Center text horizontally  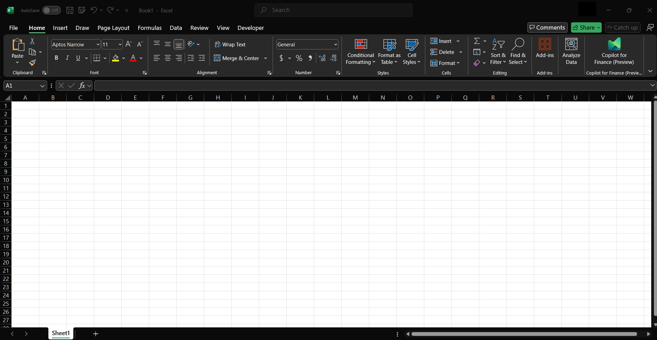pyautogui.click(x=168, y=58)
